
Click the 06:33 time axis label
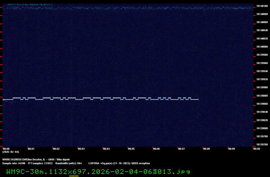tap(81, 149)
